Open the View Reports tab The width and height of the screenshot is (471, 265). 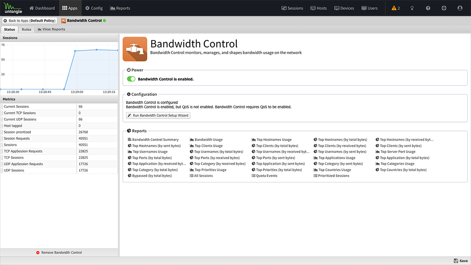click(x=51, y=30)
